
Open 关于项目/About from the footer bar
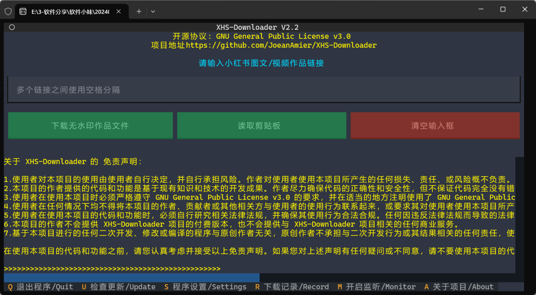pos(459,287)
